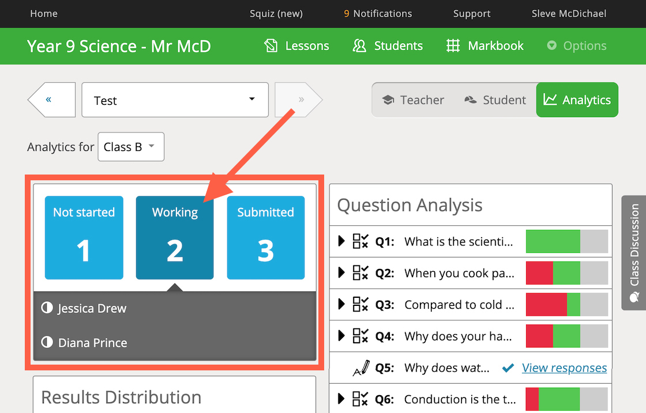Open the Markbook tab
The image size is (646, 413).
coord(485,46)
